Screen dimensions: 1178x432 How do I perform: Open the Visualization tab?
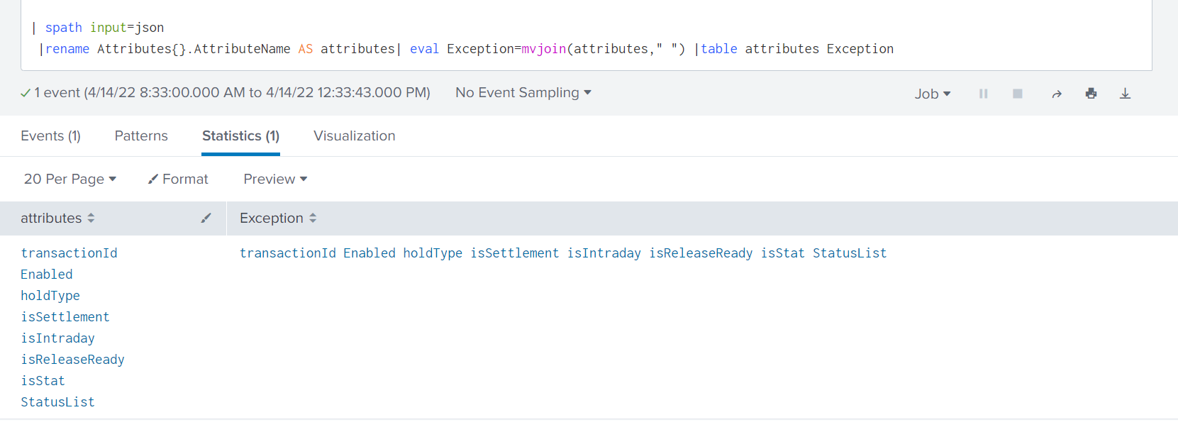pos(354,136)
